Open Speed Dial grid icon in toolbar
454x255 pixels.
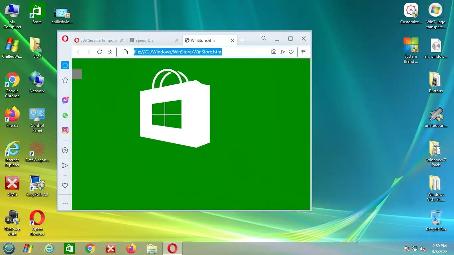click(x=110, y=52)
